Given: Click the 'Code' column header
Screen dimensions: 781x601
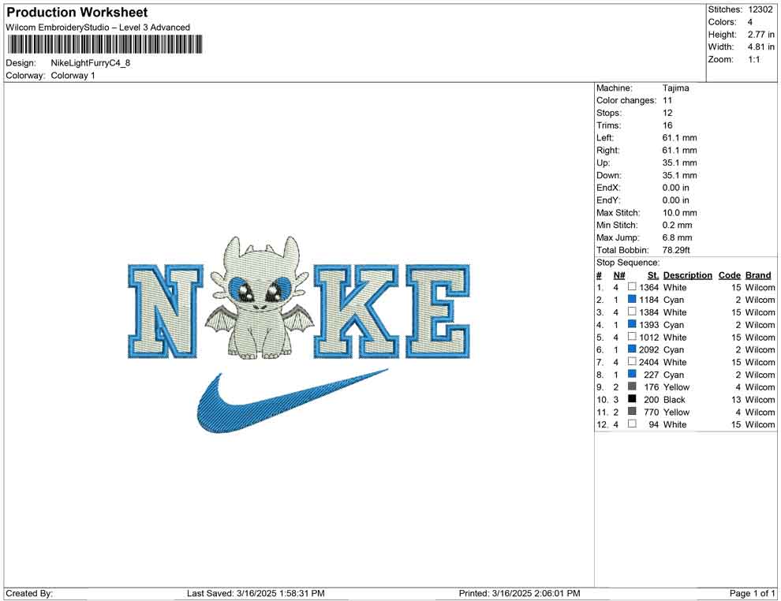Looking at the screenshot, I should coord(730,275).
